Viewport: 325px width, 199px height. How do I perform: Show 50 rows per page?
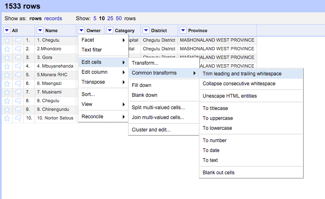pyautogui.click(x=119, y=19)
